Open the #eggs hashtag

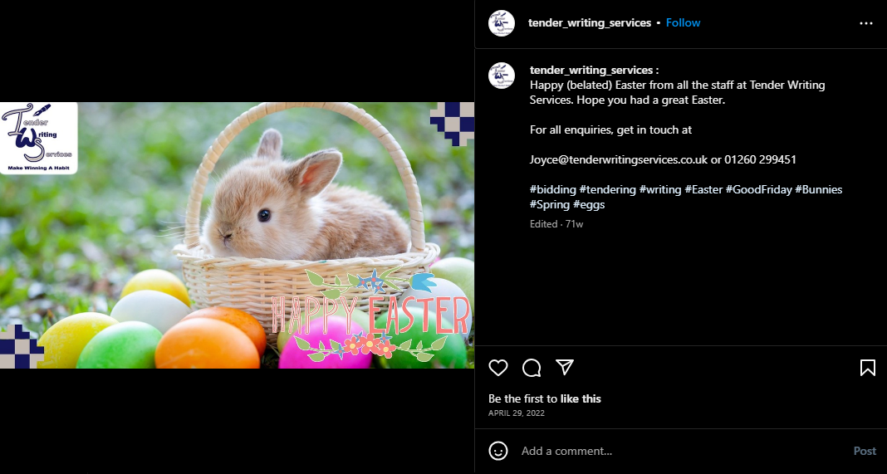tap(589, 204)
